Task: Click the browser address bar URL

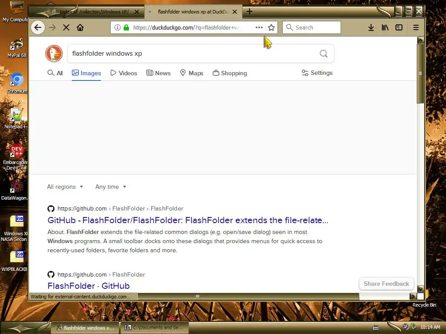Action: click(x=186, y=27)
